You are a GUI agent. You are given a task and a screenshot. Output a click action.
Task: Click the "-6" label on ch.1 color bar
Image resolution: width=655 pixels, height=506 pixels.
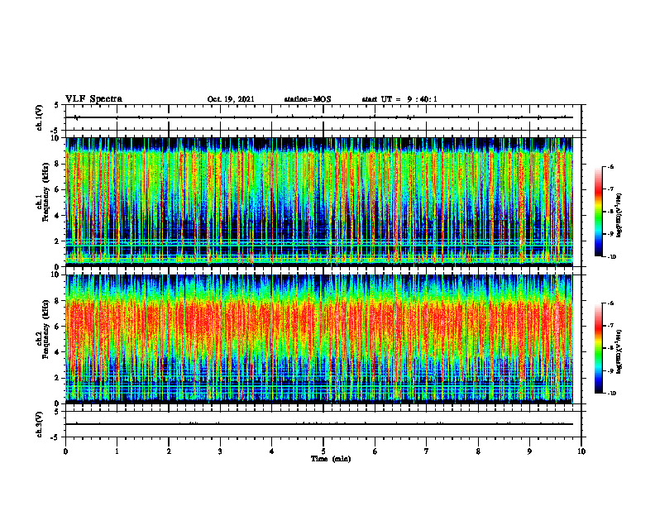tap(610, 166)
